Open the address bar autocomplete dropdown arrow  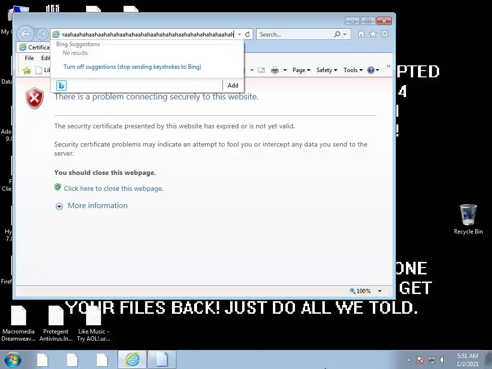(239, 35)
